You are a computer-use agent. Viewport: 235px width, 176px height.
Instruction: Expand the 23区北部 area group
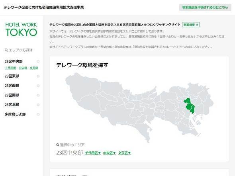pos(38,105)
